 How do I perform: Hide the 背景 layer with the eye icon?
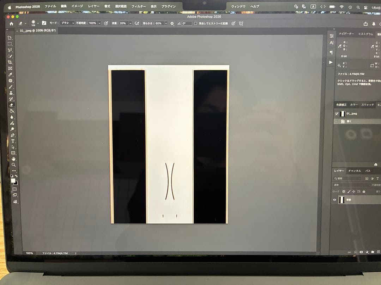(334, 199)
